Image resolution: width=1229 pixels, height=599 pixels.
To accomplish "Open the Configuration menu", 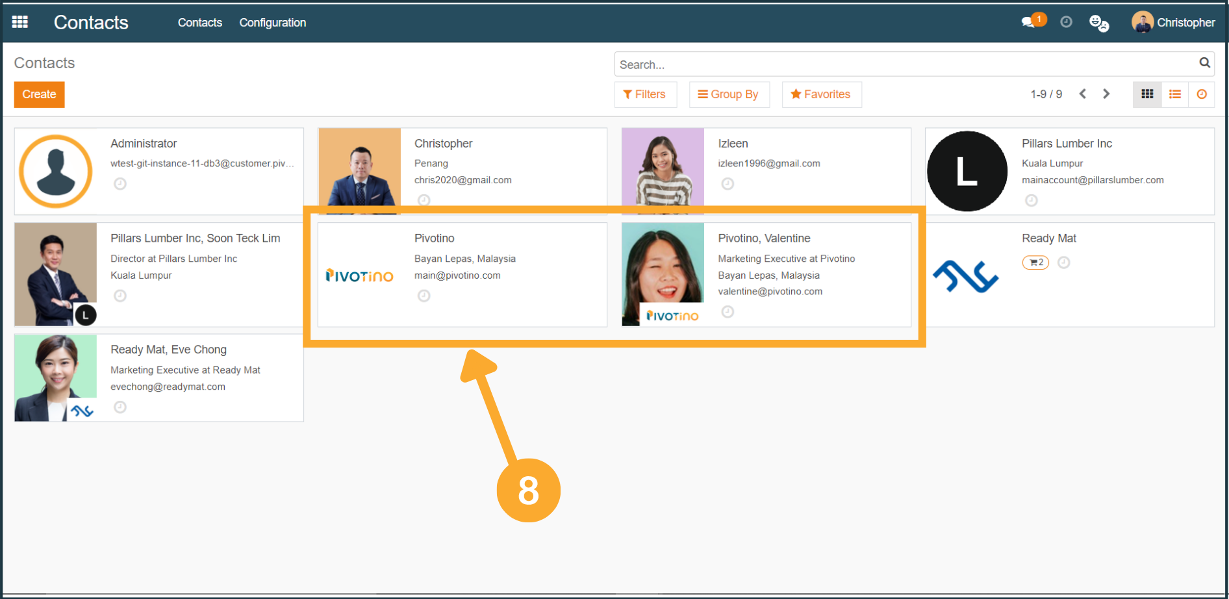I will [272, 23].
